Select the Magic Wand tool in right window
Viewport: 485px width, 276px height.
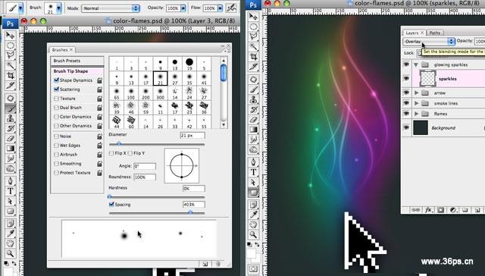(254, 47)
